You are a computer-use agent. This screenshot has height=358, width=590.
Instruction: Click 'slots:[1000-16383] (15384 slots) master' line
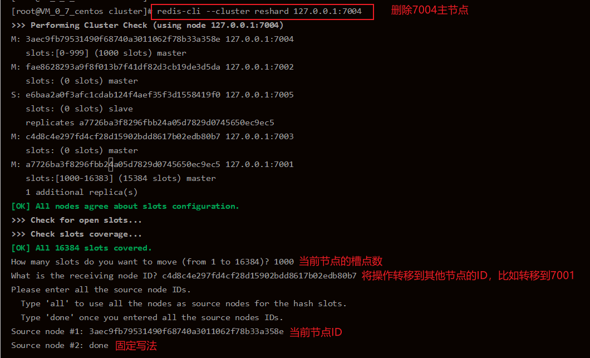(x=121, y=178)
